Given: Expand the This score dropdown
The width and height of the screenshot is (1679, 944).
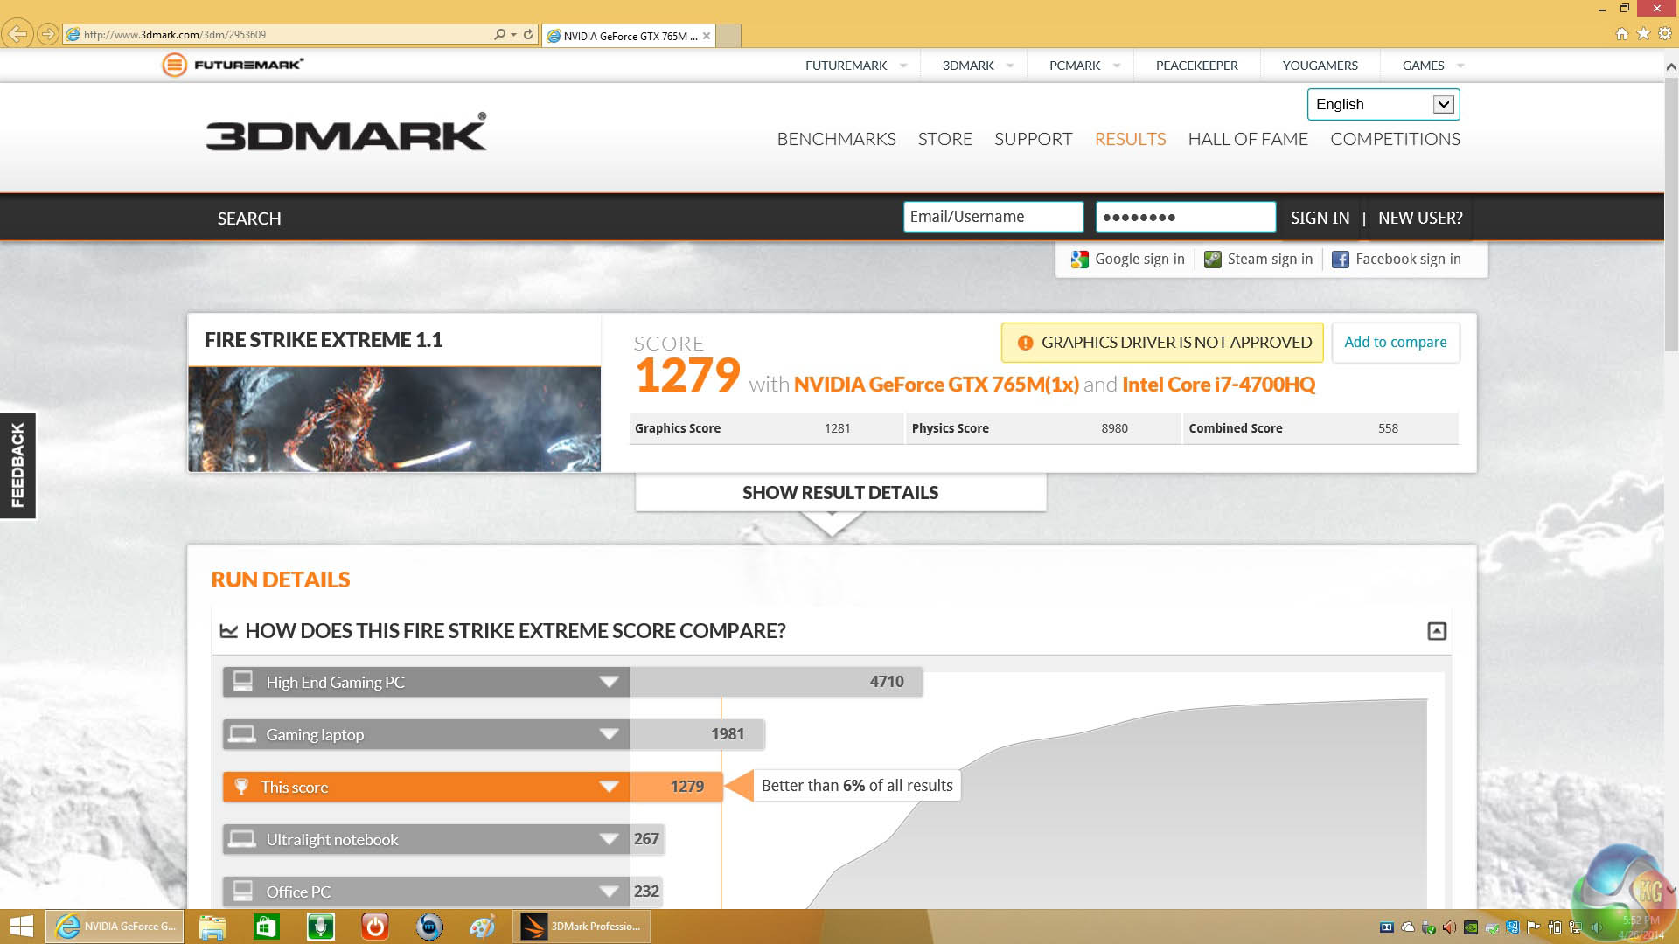Looking at the screenshot, I should (x=609, y=787).
